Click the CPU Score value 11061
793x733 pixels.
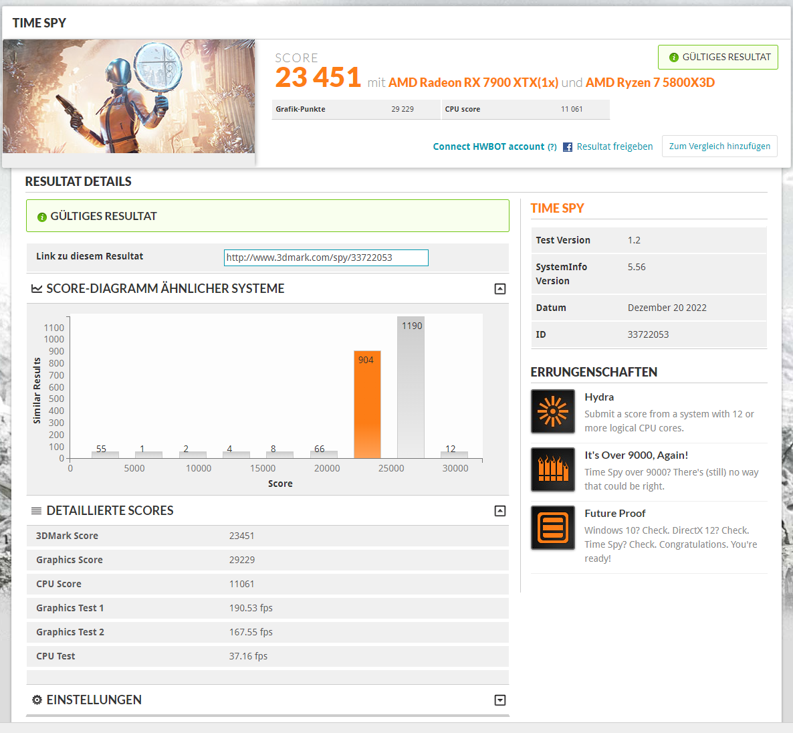[x=242, y=584]
